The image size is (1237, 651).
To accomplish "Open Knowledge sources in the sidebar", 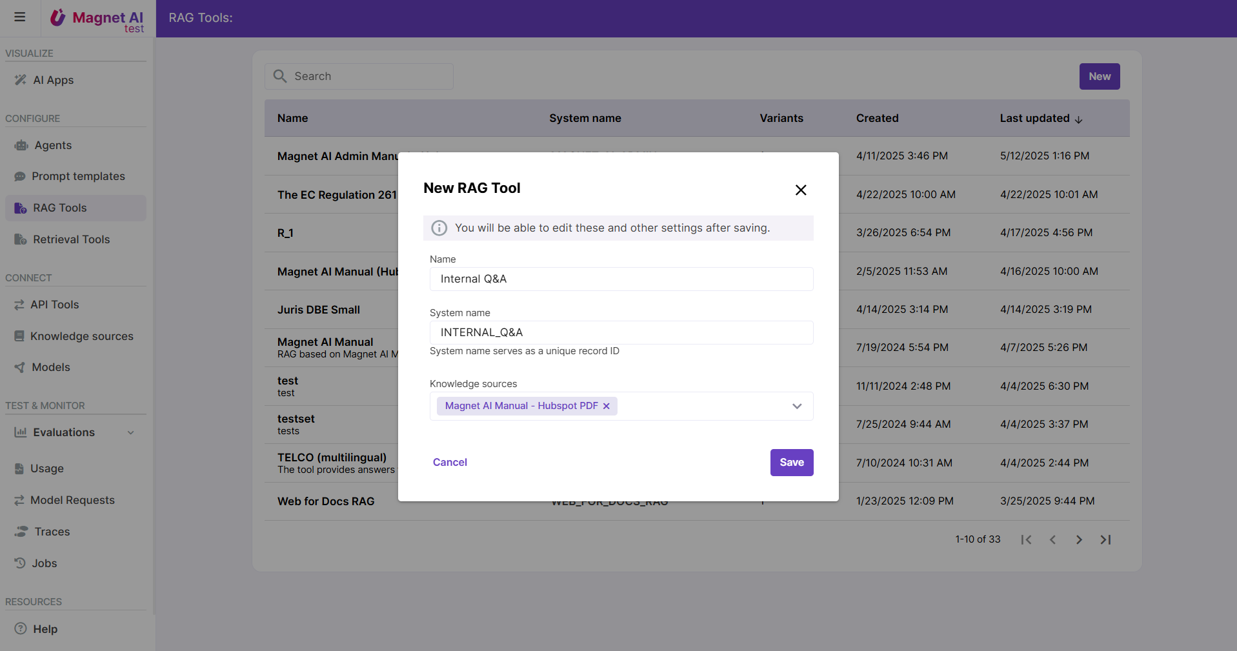I will [81, 336].
